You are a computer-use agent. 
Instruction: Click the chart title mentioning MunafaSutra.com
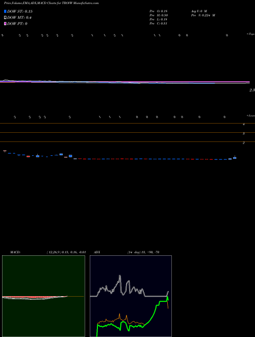pyautogui.click(x=52, y=3)
